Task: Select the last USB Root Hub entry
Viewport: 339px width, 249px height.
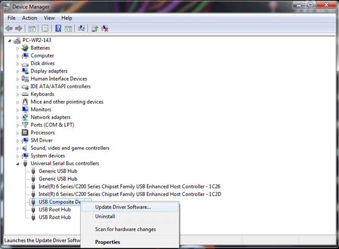Action: [x=55, y=217]
